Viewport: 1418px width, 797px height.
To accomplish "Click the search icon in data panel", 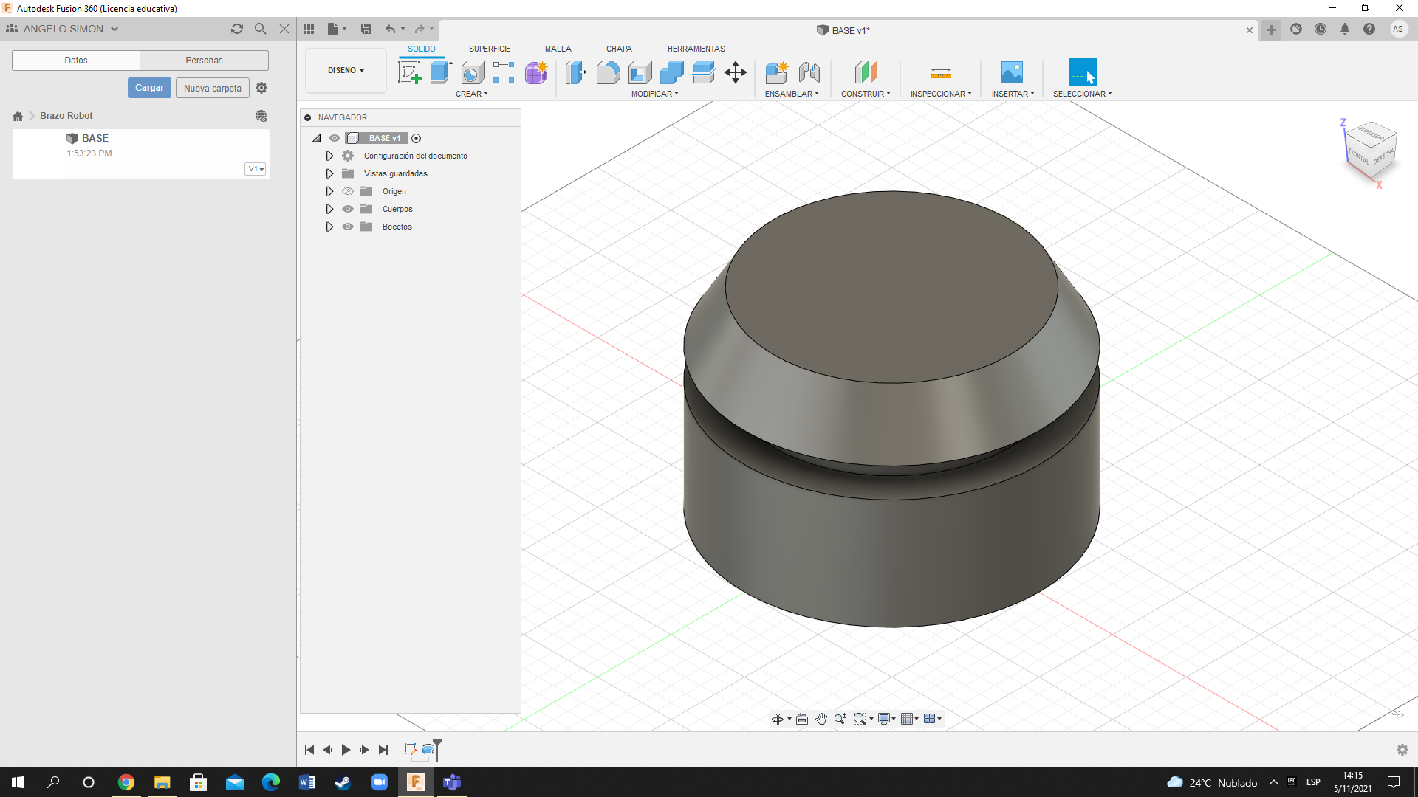I will [x=260, y=29].
